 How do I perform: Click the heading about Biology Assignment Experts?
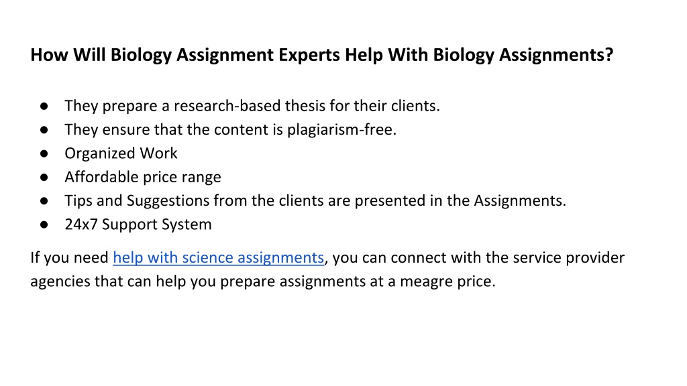321,55
